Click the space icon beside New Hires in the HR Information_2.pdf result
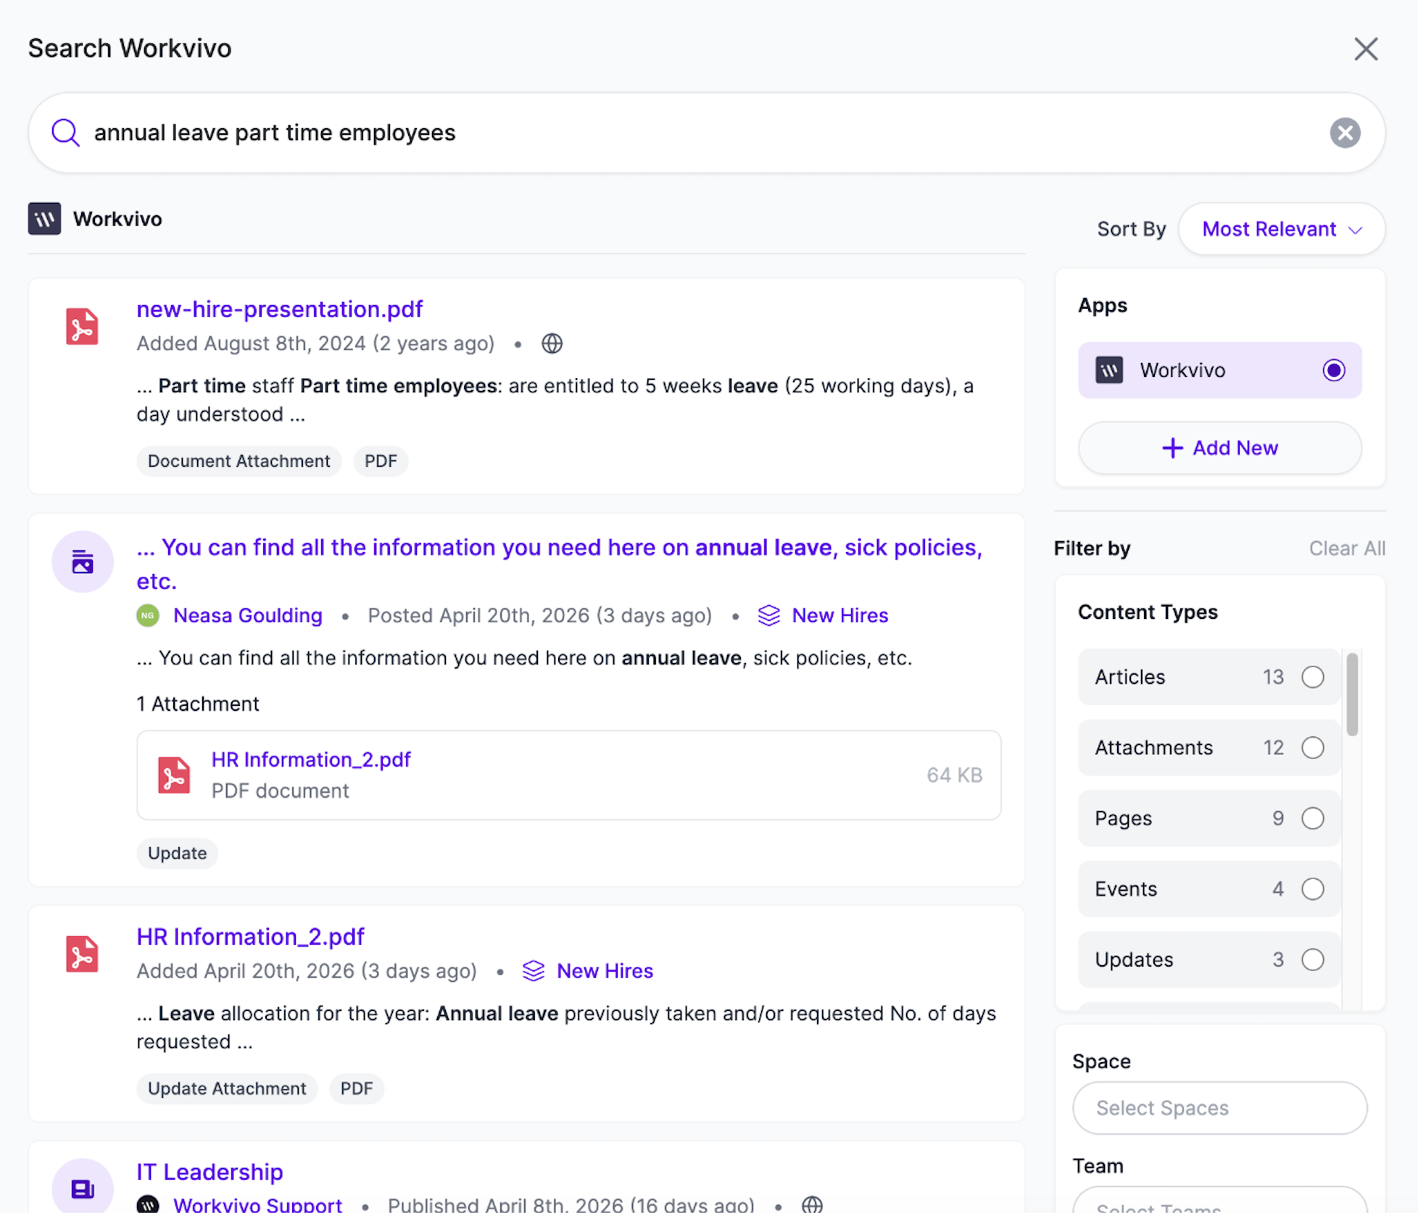 (534, 971)
